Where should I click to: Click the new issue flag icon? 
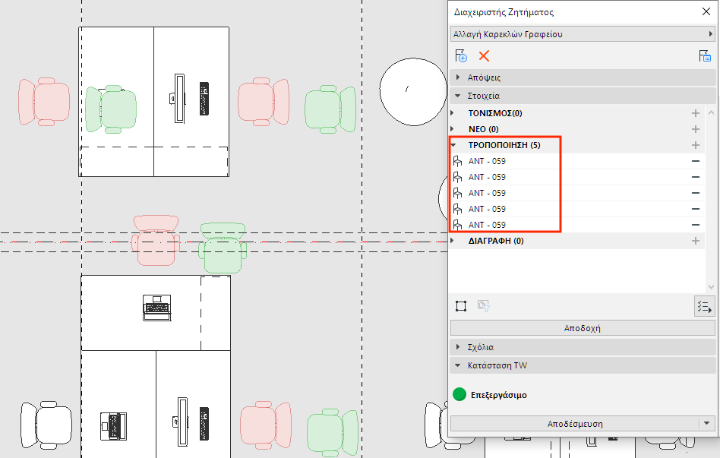pyautogui.click(x=461, y=56)
